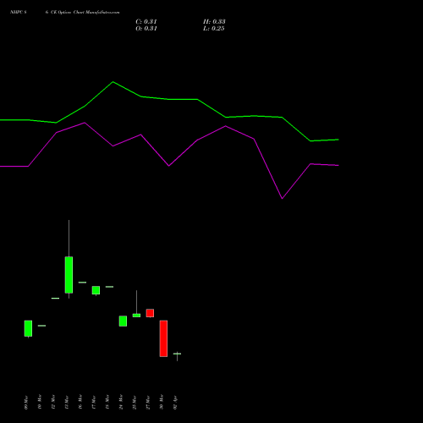Click the open value O: 0.31
423x423 pixels.
(x=146, y=29)
